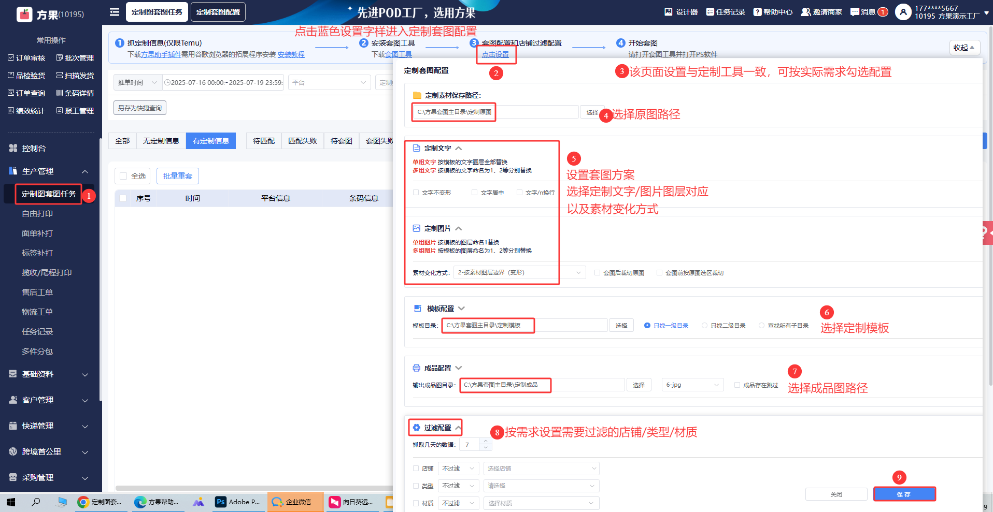Collapse the 定制图片 section
The image size is (993, 512).
tap(459, 229)
